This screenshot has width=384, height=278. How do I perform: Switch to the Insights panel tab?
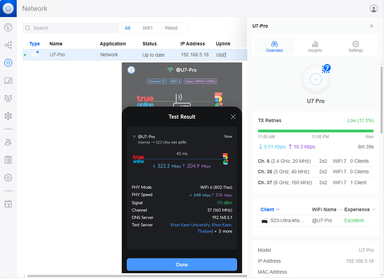pyautogui.click(x=315, y=46)
